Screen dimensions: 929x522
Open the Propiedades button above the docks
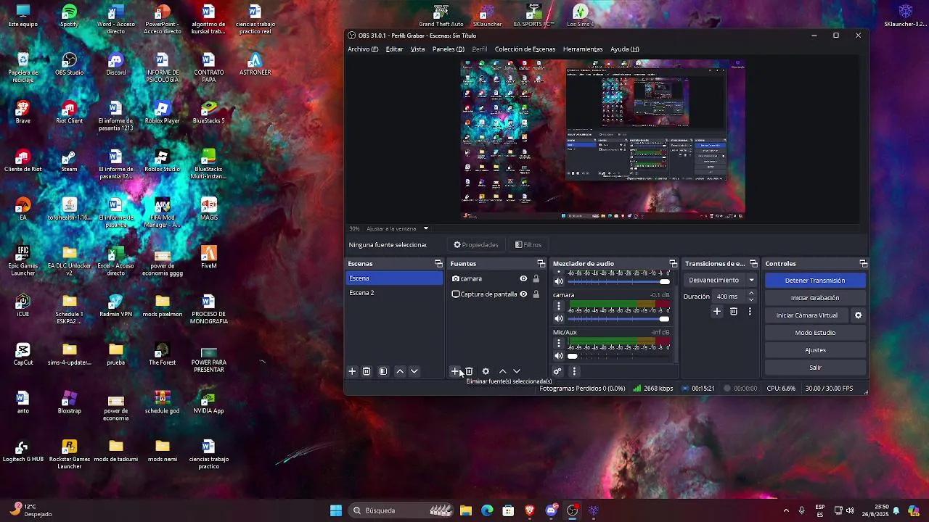(x=476, y=245)
